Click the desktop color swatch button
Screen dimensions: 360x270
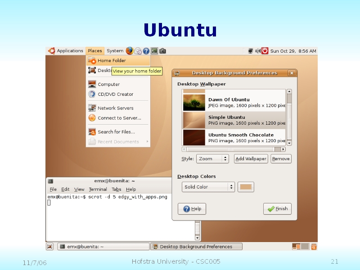(x=246, y=187)
